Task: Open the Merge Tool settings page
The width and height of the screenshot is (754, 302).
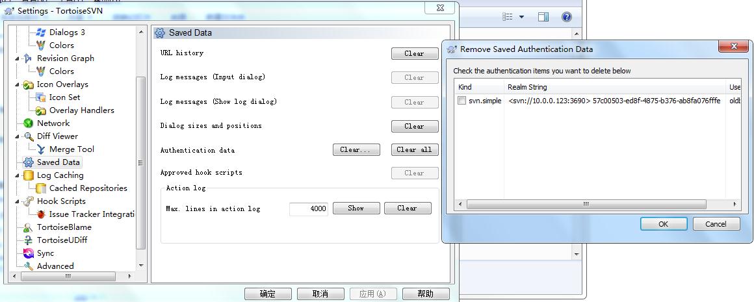Action: 71,149
